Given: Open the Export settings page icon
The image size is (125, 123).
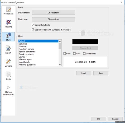Looking at the screenshot, I should tap(8, 48).
